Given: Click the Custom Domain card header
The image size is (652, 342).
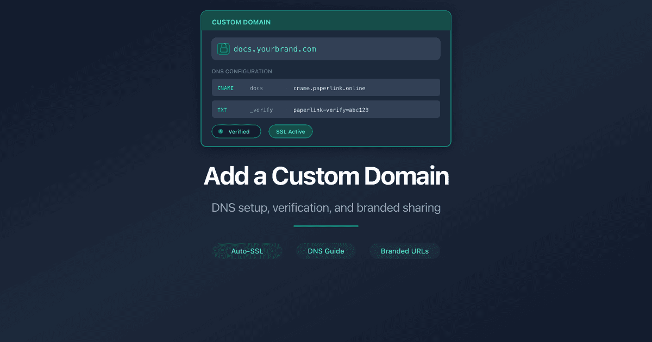Looking at the screenshot, I should click(326, 22).
